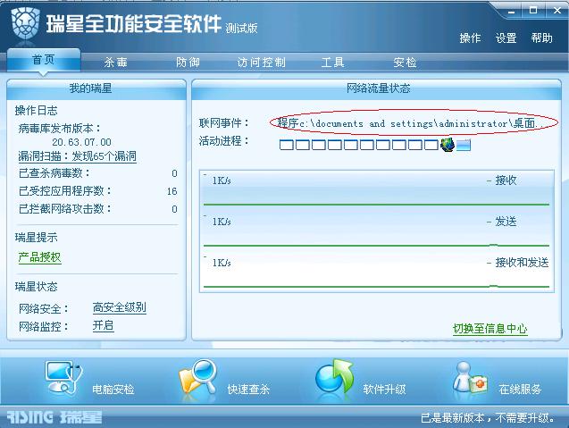Click the first active process box

pos(287,145)
